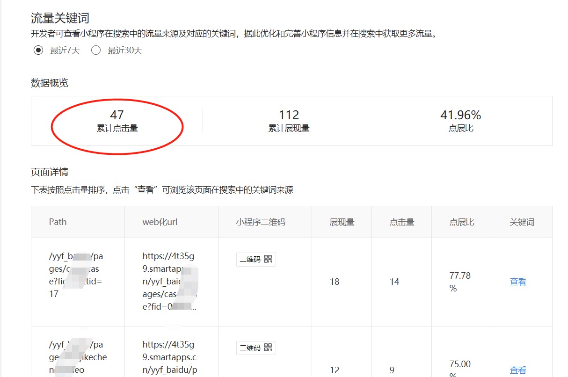This screenshot has width=568, height=377.
Task: Click the 点击量 column header
Action: [402, 222]
